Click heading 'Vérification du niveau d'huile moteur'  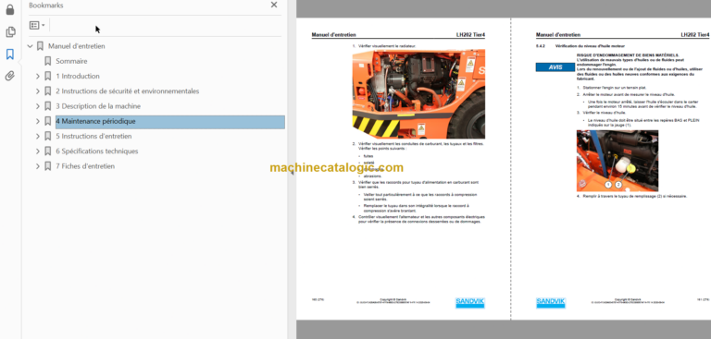point(590,45)
